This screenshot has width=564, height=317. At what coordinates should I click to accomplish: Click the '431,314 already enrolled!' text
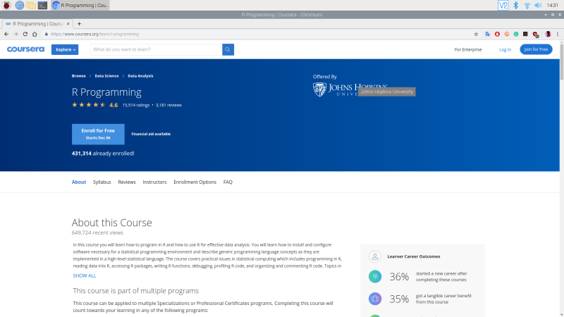(x=103, y=154)
